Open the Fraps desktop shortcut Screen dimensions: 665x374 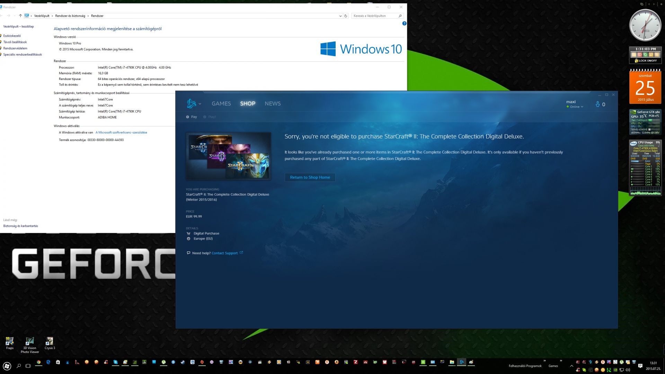(x=10, y=343)
